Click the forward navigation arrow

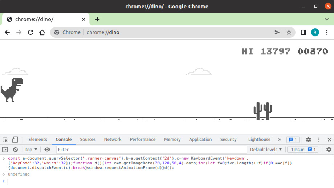[19, 32]
